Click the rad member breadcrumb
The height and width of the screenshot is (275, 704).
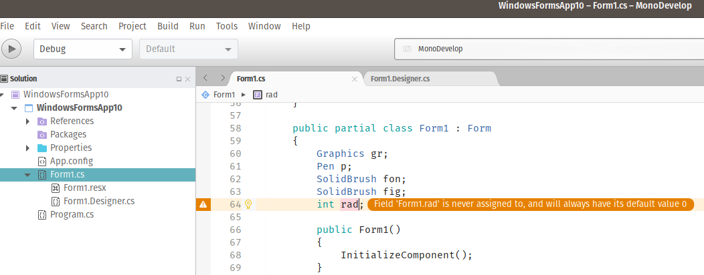pos(272,95)
